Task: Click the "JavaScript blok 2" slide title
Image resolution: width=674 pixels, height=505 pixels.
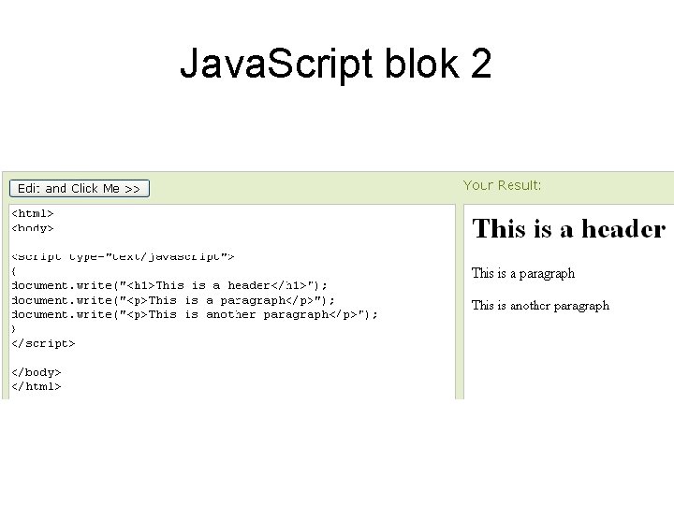Action: pos(336,64)
